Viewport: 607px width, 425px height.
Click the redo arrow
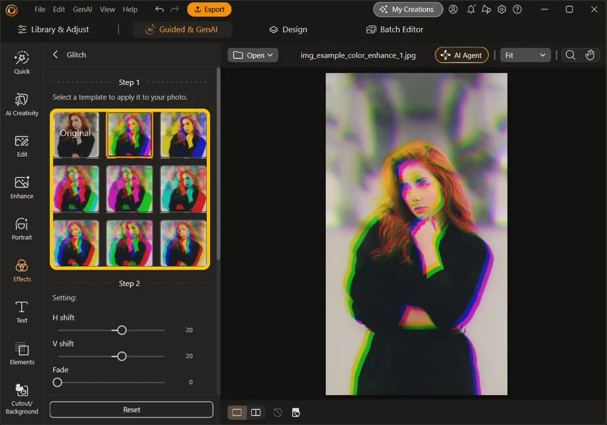175,9
